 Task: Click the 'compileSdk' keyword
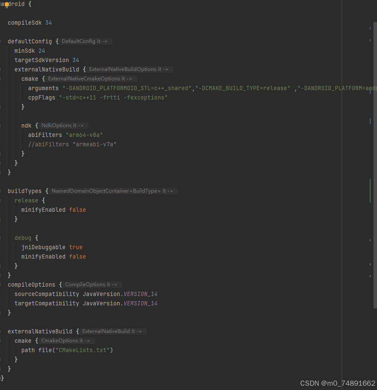click(25, 23)
